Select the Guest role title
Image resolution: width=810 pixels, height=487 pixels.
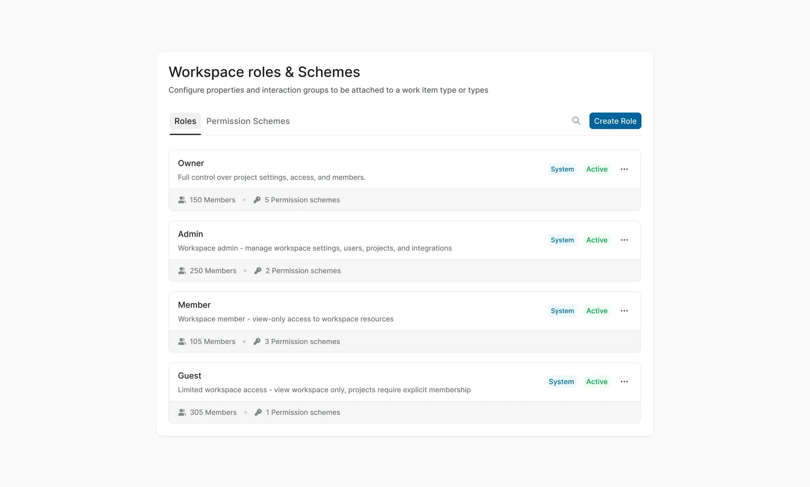189,376
